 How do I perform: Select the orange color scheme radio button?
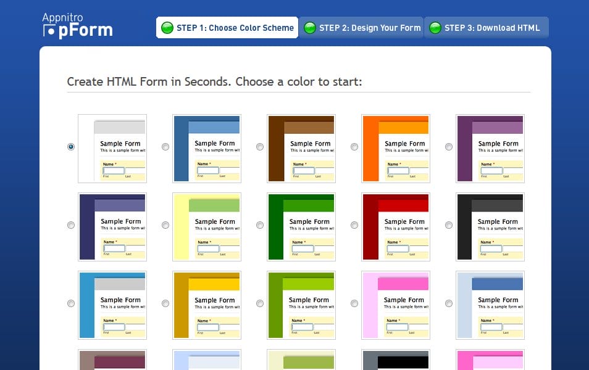(x=354, y=147)
